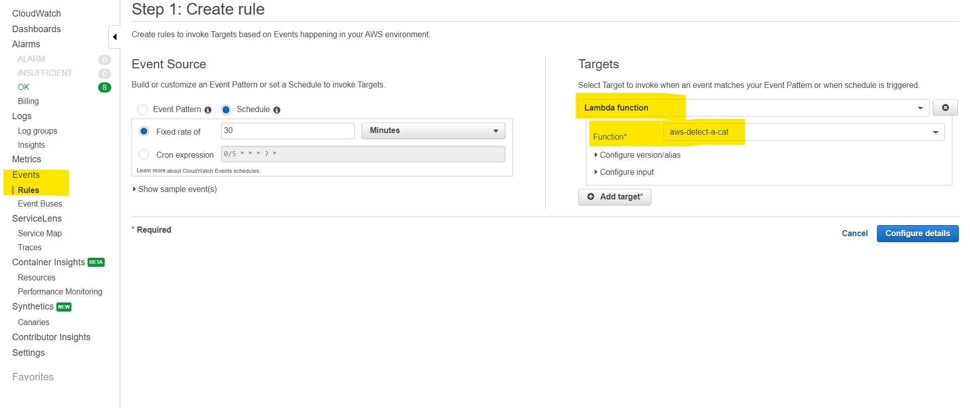Expand Configure version/alias section
The width and height of the screenshot is (970, 408).
(x=639, y=155)
